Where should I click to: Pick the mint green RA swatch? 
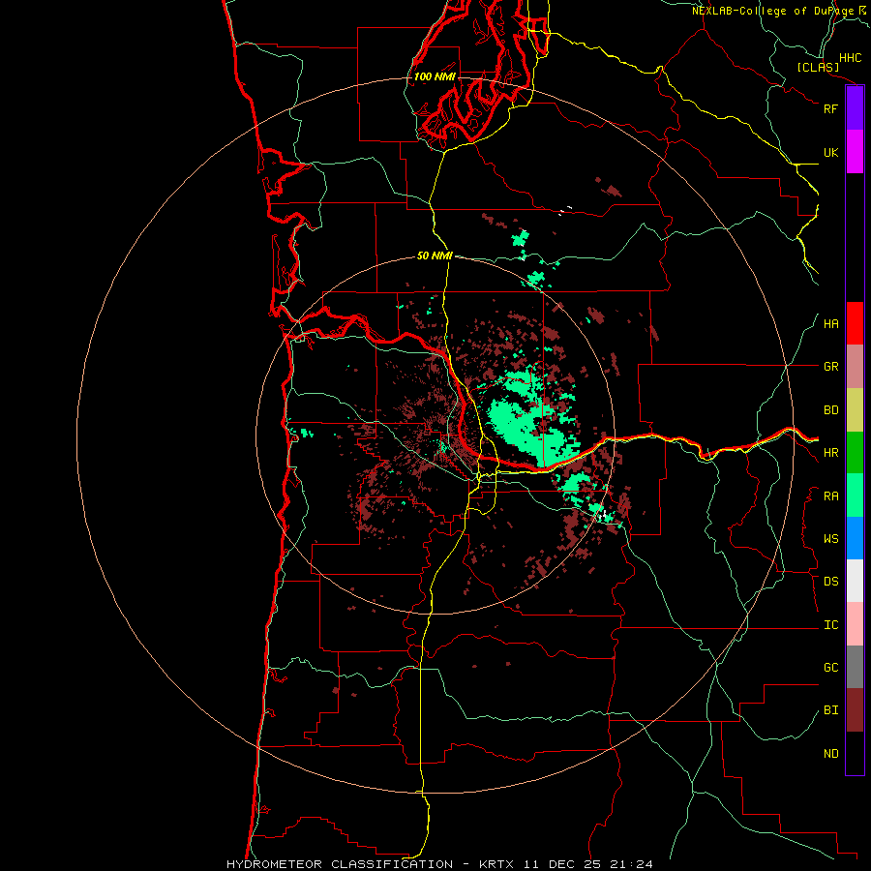pos(855,496)
